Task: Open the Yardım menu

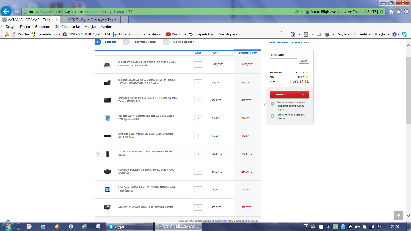Action: pyautogui.click(x=106, y=27)
